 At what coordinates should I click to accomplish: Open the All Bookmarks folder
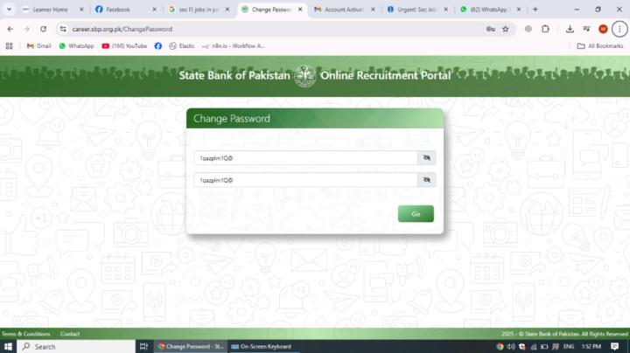pos(600,45)
